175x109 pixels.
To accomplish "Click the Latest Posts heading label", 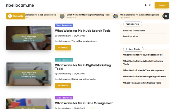I will [133, 49].
